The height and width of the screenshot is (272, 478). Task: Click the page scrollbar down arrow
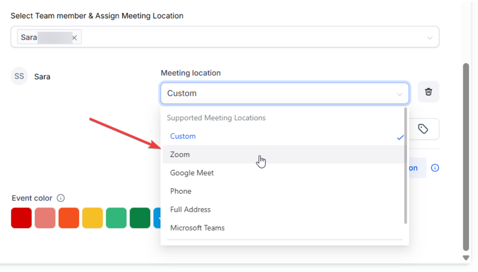click(466, 258)
